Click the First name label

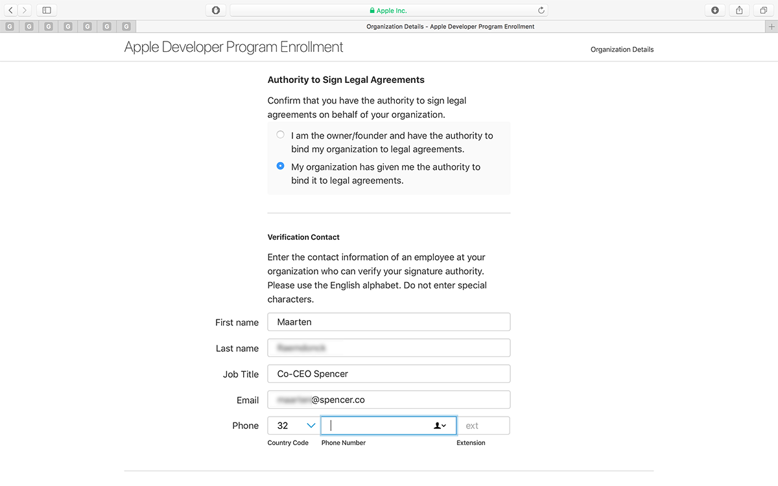point(237,323)
